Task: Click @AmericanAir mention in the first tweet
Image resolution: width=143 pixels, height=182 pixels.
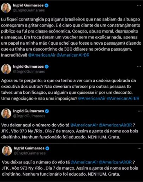Action: 42,55
